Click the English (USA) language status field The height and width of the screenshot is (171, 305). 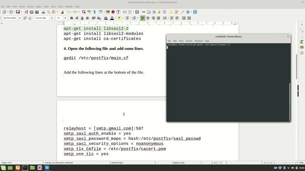(x=178, y=162)
